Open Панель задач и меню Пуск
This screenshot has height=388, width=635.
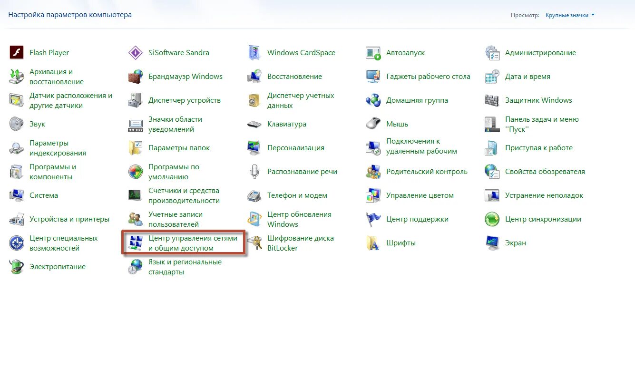pos(542,124)
